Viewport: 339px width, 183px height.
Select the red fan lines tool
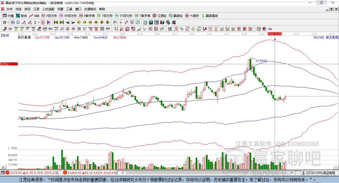coord(122,29)
